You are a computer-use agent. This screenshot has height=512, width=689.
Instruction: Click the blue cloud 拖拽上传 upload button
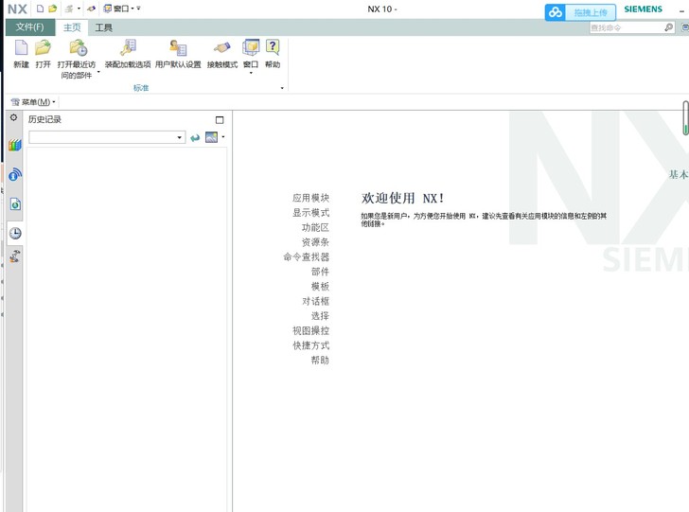(580, 12)
